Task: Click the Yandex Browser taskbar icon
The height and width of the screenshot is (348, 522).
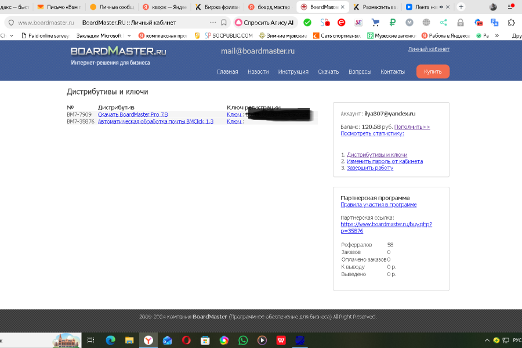Action: (x=148, y=340)
